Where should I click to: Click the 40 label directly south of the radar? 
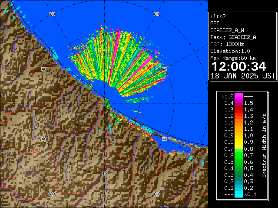click(104, 173)
